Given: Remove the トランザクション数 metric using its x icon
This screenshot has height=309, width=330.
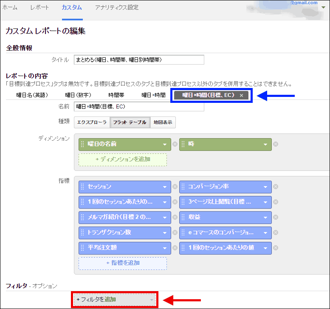Looking at the screenshot, I should coord(175,232).
